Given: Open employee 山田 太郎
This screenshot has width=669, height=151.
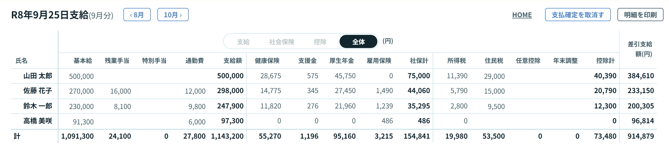Looking at the screenshot, I should tap(38, 76).
